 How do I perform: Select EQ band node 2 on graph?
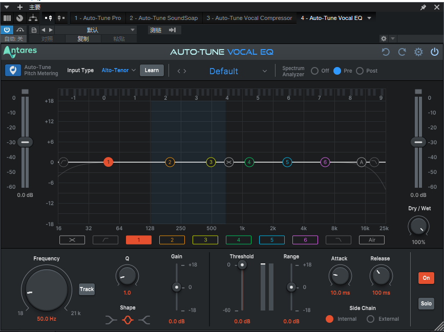point(170,162)
